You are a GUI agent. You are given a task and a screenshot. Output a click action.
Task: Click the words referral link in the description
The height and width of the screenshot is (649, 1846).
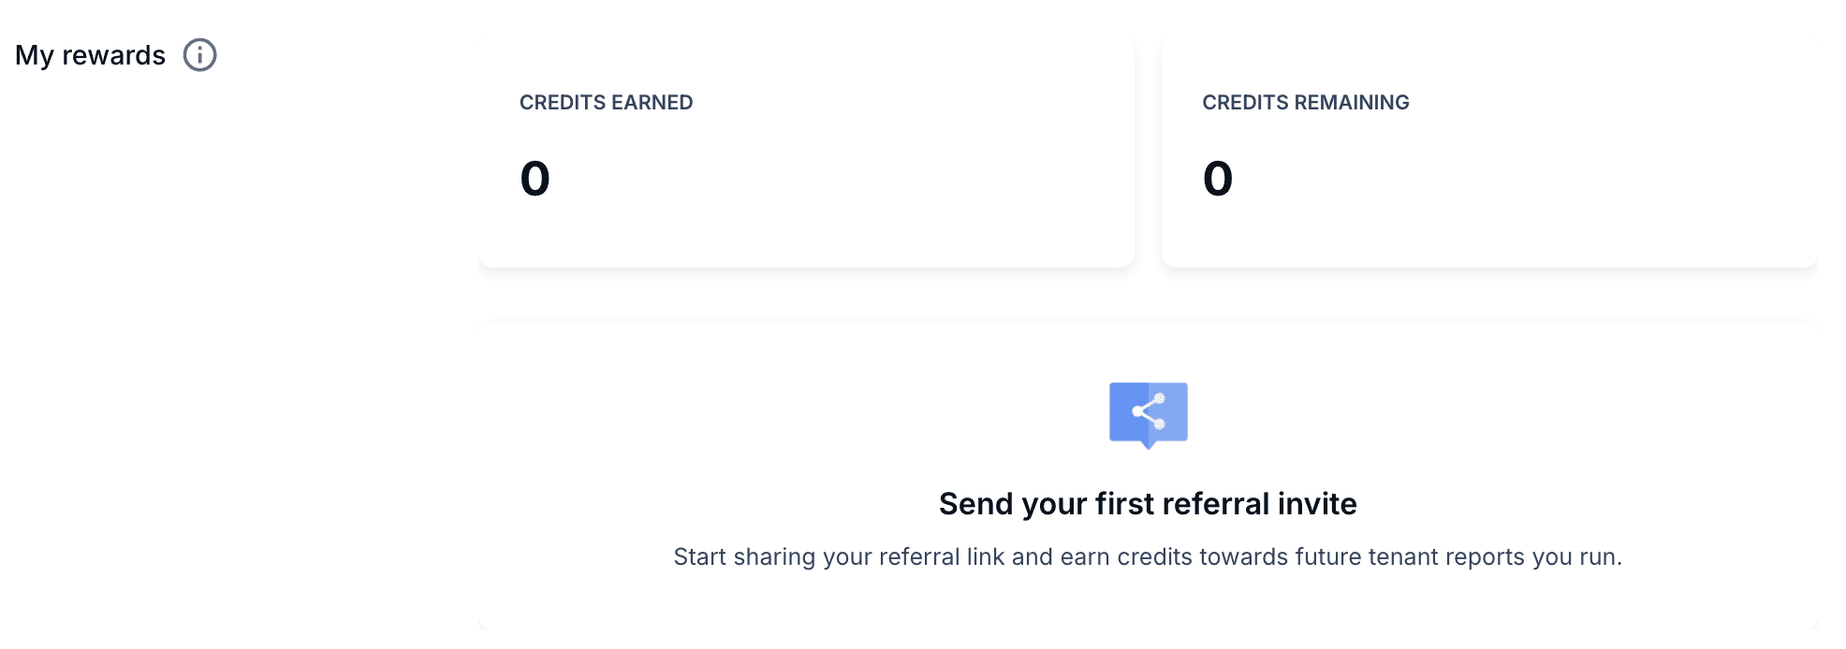(x=942, y=557)
